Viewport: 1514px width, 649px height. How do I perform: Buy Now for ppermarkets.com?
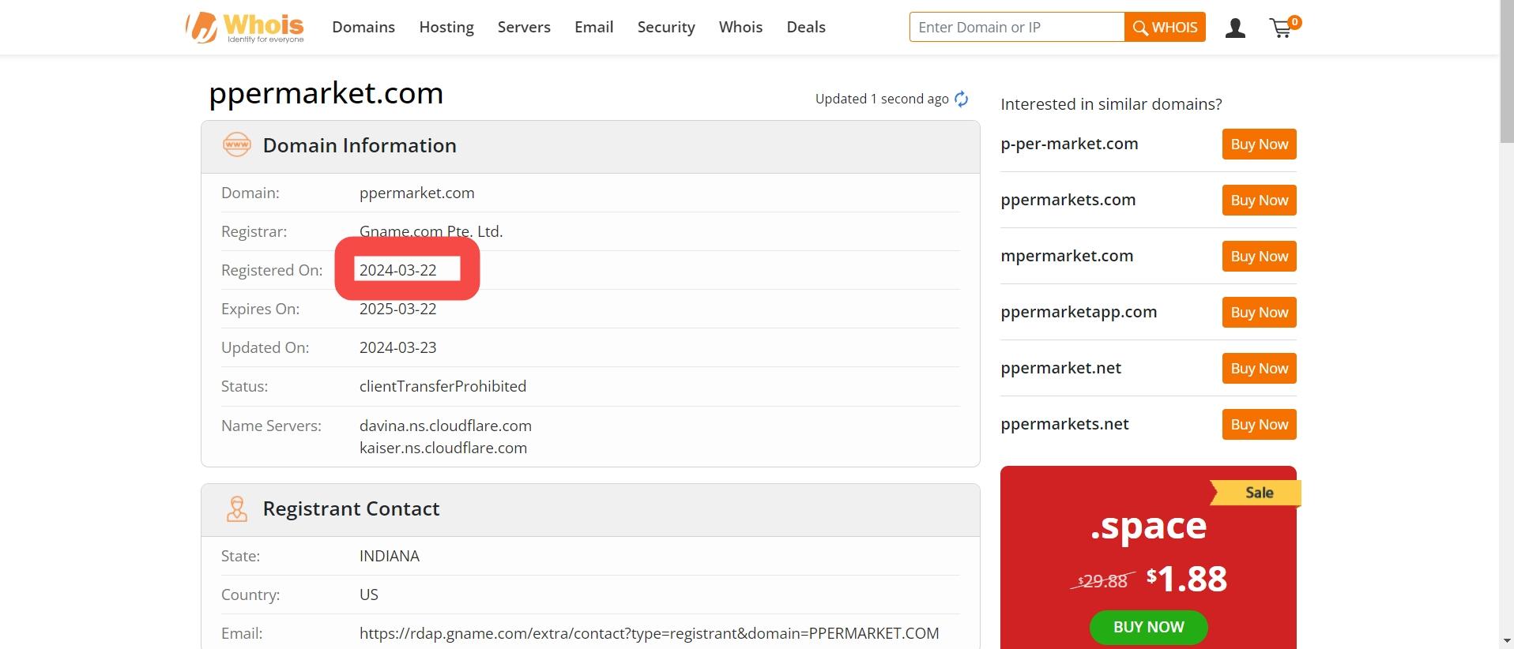point(1259,200)
